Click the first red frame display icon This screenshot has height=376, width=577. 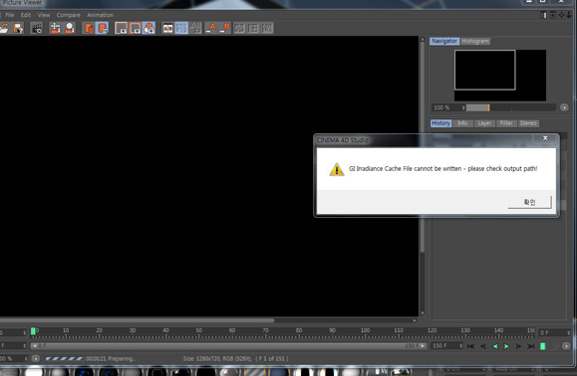(121, 28)
